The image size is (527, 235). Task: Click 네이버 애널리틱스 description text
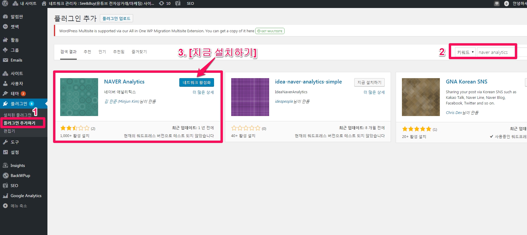point(120,92)
